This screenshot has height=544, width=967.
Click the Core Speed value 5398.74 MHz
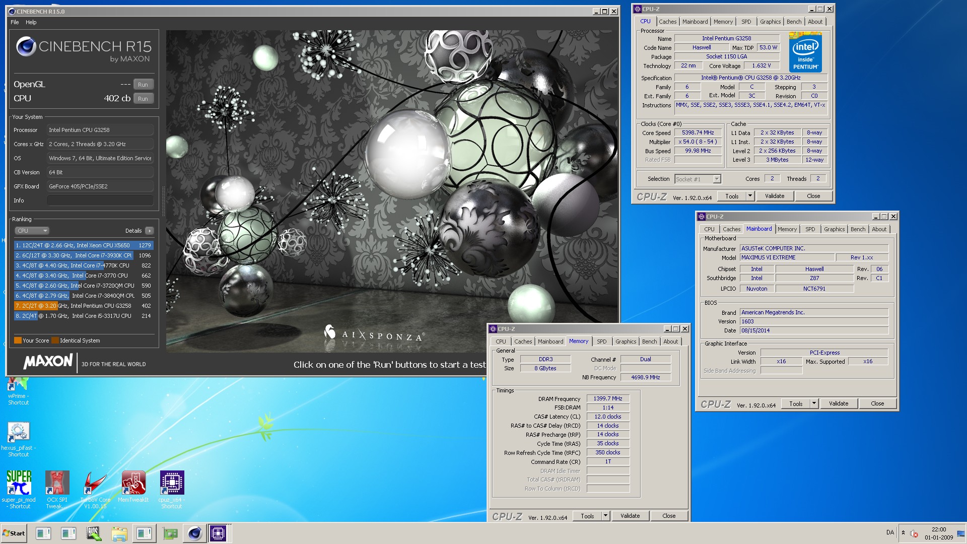click(x=698, y=133)
